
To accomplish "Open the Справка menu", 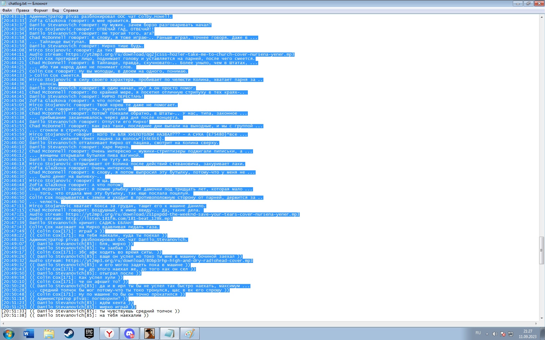I will (x=70, y=10).
